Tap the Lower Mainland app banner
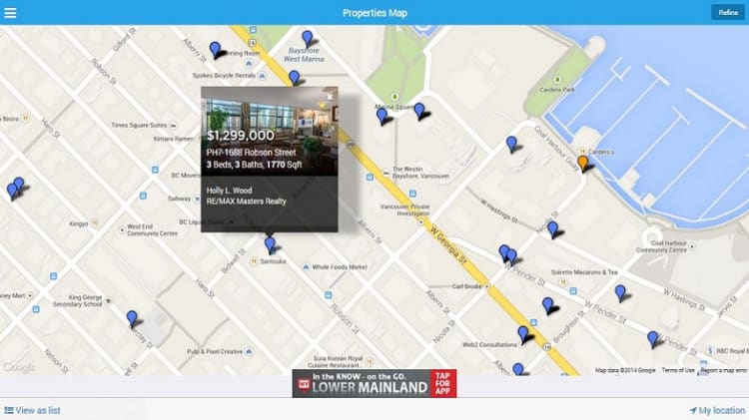The width and height of the screenshot is (749, 420). [374, 383]
